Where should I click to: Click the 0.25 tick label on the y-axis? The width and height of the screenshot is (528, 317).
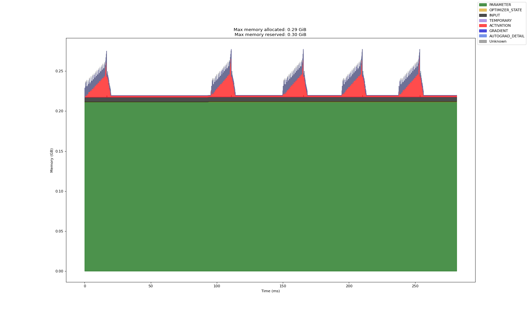59,71
